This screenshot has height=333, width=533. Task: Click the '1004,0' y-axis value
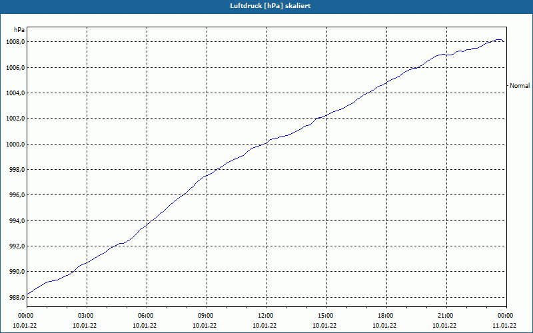point(15,93)
